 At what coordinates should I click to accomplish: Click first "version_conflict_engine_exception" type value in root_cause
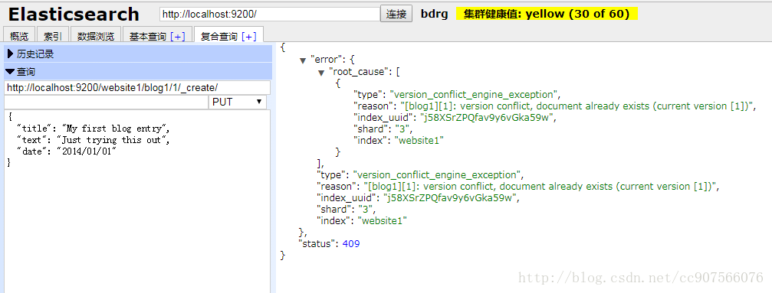[475, 94]
